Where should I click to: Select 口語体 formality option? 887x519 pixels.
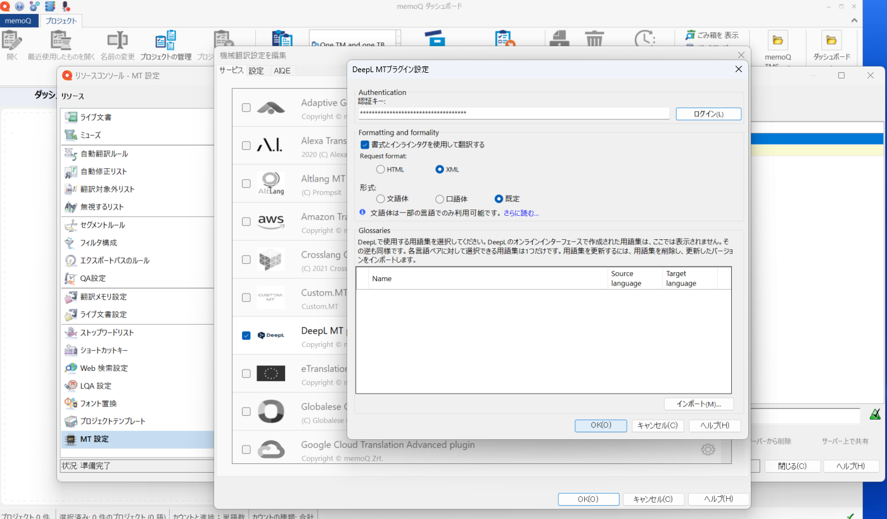[440, 199]
